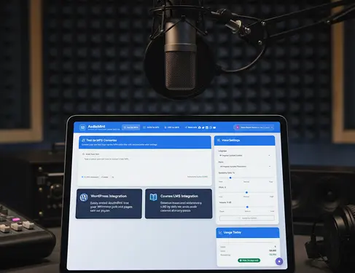Screen dimensions: 355x273
Task: Click the button below the Volume slider
Action: click(x=247, y=218)
